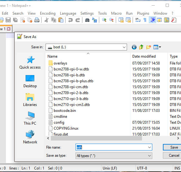This screenshot has height=172, width=181.
Task: Sort files by the Type column
Action: point(174,56)
